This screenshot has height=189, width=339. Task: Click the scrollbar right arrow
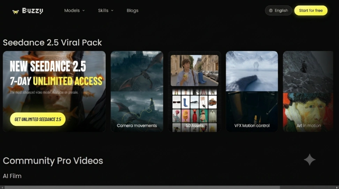[337, 187]
